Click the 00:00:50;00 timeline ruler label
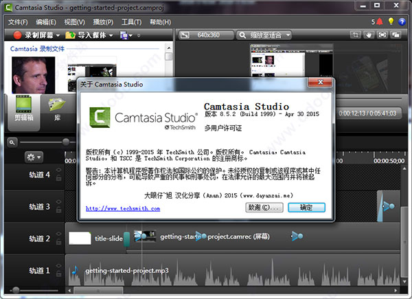The height and width of the screenshot is (299, 412). (389, 161)
